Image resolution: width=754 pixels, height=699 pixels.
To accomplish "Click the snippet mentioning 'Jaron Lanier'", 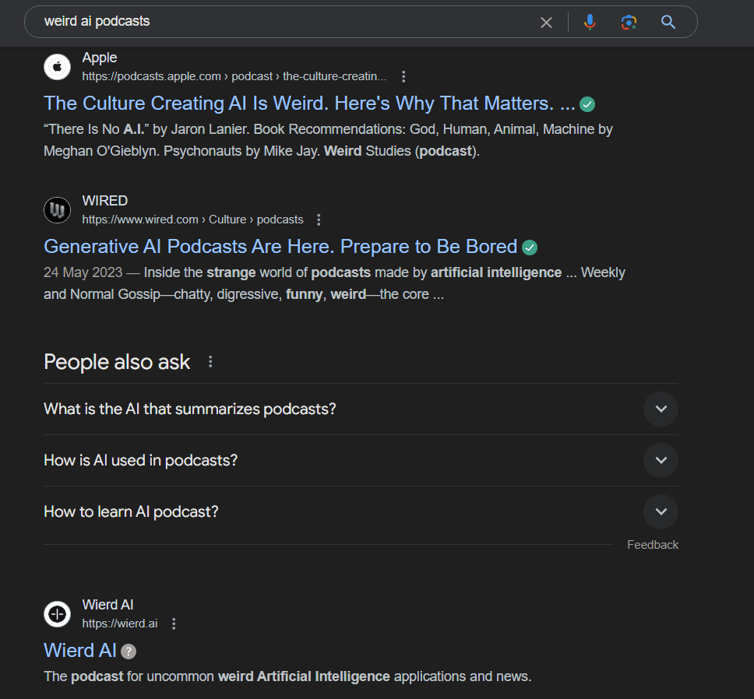I will 328,140.
